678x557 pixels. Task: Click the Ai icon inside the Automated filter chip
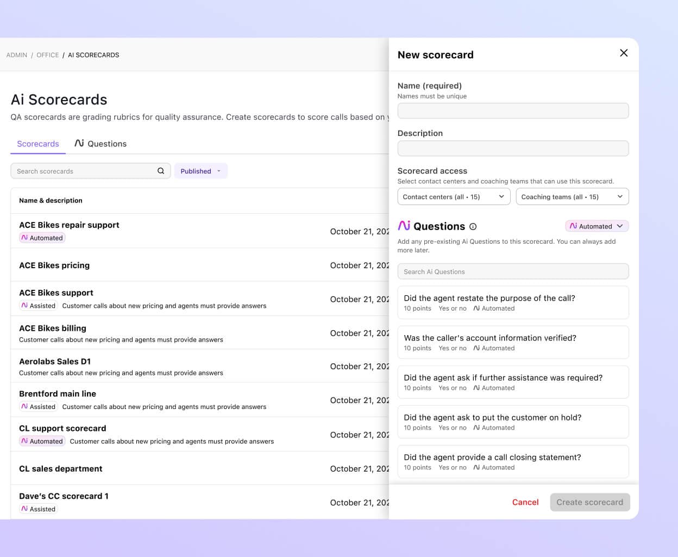(x=573, y=226)
